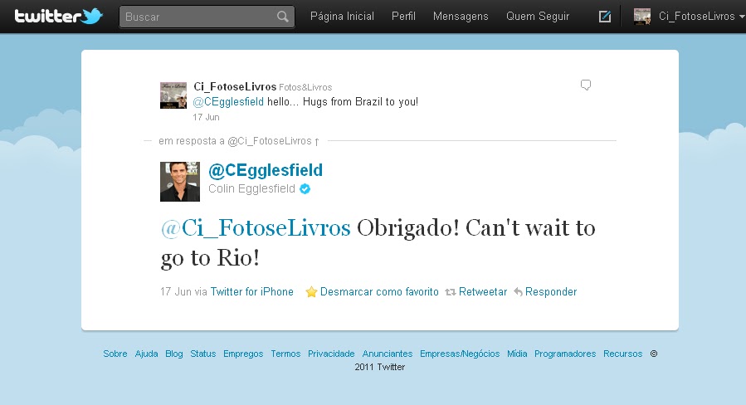Click the speech bubble conversation icon
Viewport: 746px width, 405px height.
pos(586,85)
